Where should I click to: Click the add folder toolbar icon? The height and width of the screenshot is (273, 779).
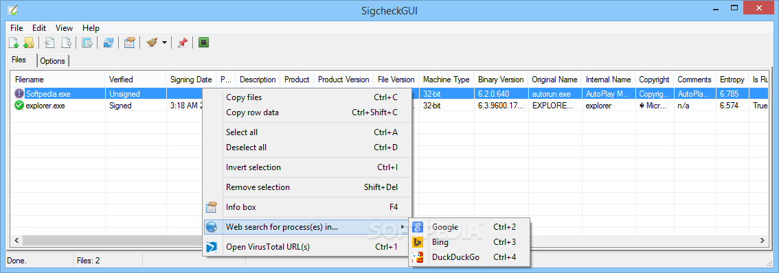pyautogui.click(x=28, y=43)
